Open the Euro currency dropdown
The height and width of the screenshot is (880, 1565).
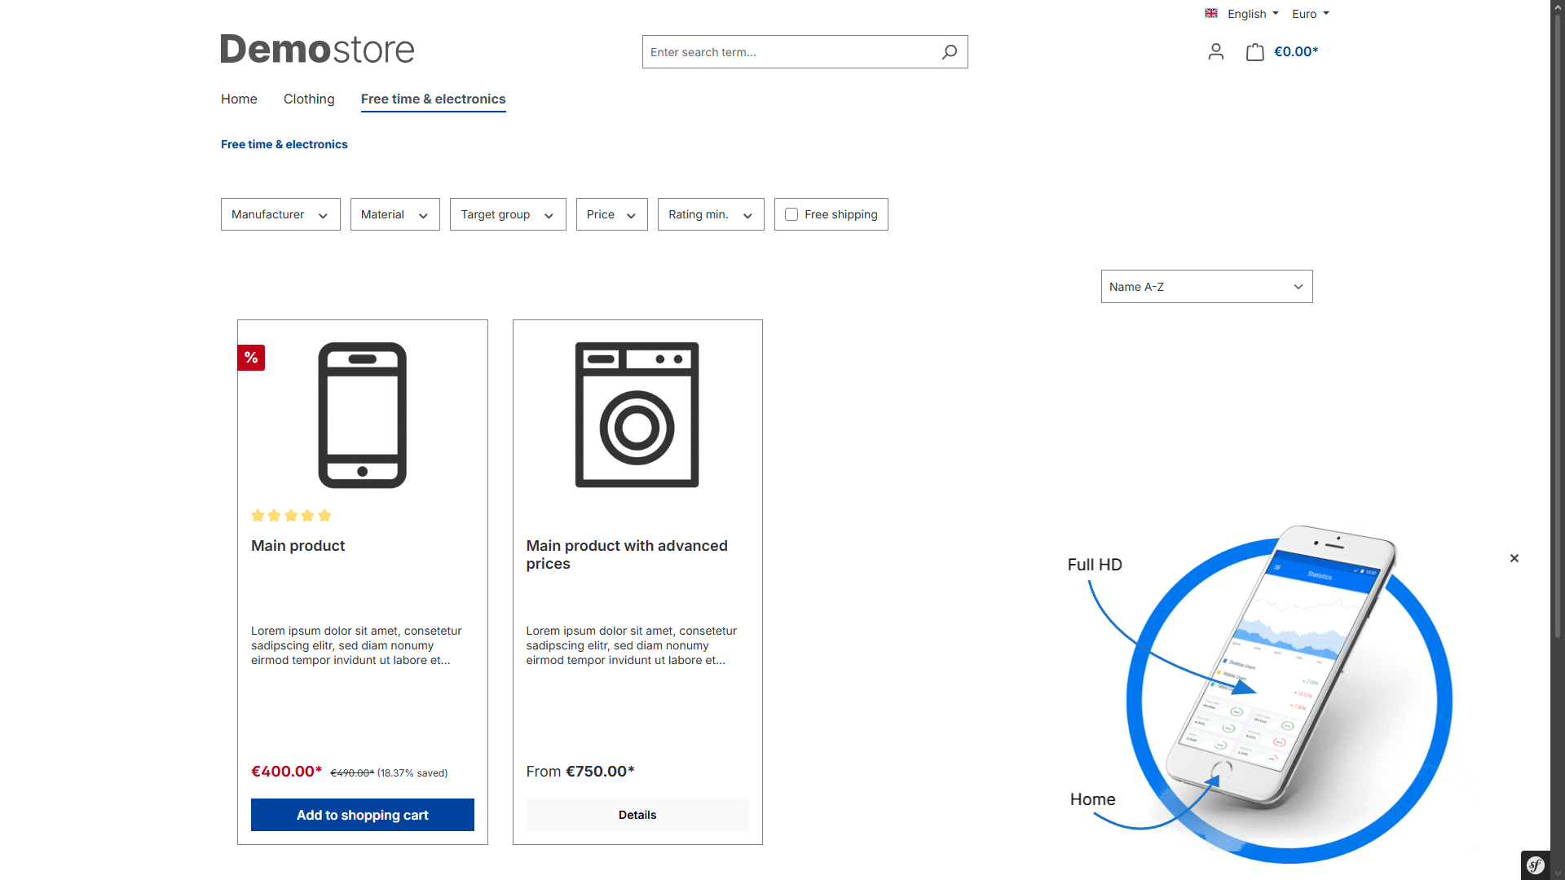pyautogui.click(x=1311, y=14)
